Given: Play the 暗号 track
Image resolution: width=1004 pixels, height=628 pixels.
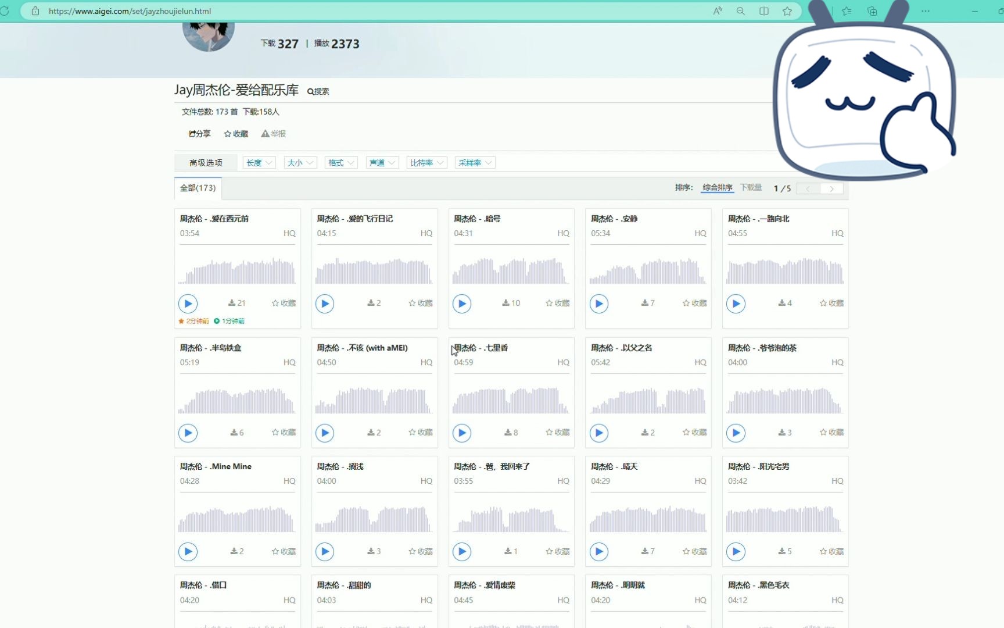Looking at the screenshot, I should coord(462,304).
